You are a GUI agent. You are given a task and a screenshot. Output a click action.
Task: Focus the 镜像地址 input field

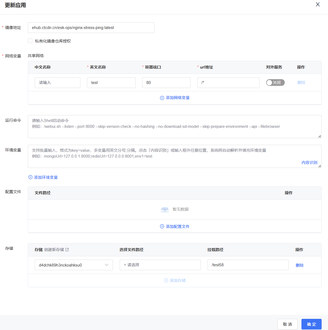pos(91,28)
